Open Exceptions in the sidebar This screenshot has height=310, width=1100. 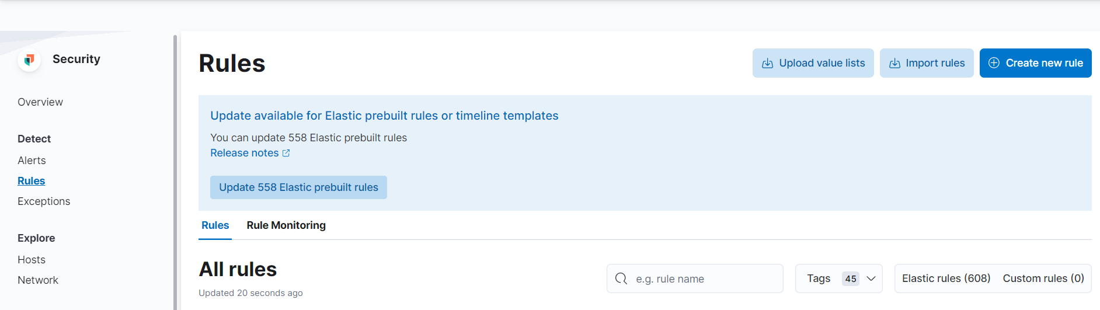(x=44, y=201)
